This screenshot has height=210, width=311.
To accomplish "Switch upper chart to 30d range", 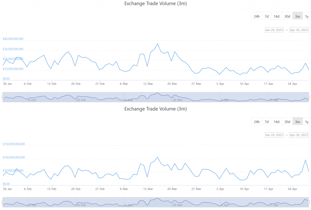I will [287, 16].
